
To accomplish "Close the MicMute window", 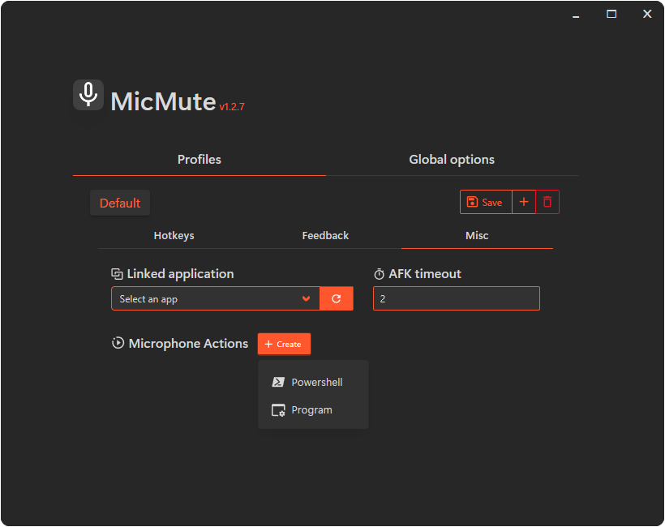I will (x=647, y=15).
